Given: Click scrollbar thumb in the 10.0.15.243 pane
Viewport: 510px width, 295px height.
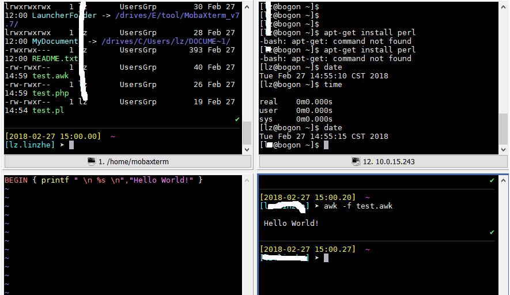Looking at the screenshot, I should tap(504, 129).
